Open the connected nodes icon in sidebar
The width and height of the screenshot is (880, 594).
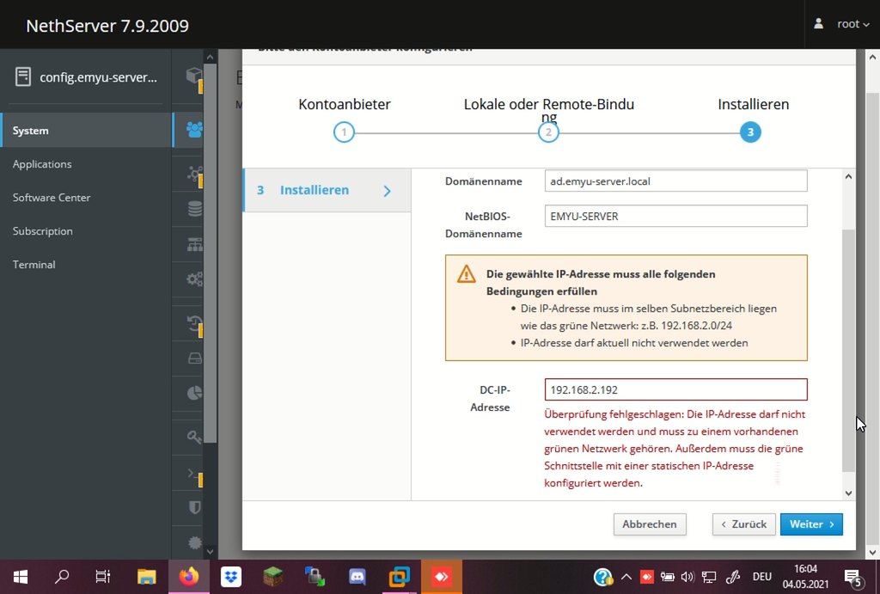pyautogui.click(x=194, y=174)
